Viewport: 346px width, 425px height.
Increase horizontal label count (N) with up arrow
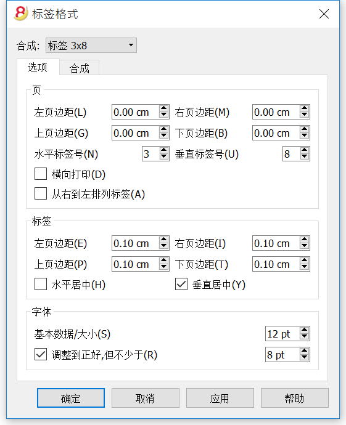point(163,150)
